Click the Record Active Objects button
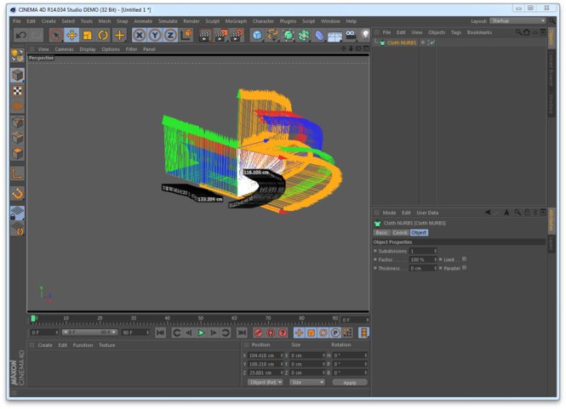Screen dimensions: 566x409 [258, 333]
